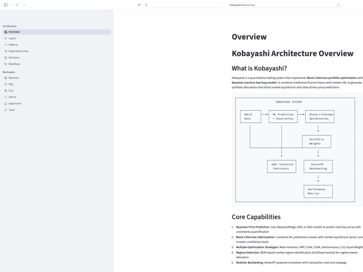Open the Experiment workspace page

pyautogui.click(x=57, y=104)
